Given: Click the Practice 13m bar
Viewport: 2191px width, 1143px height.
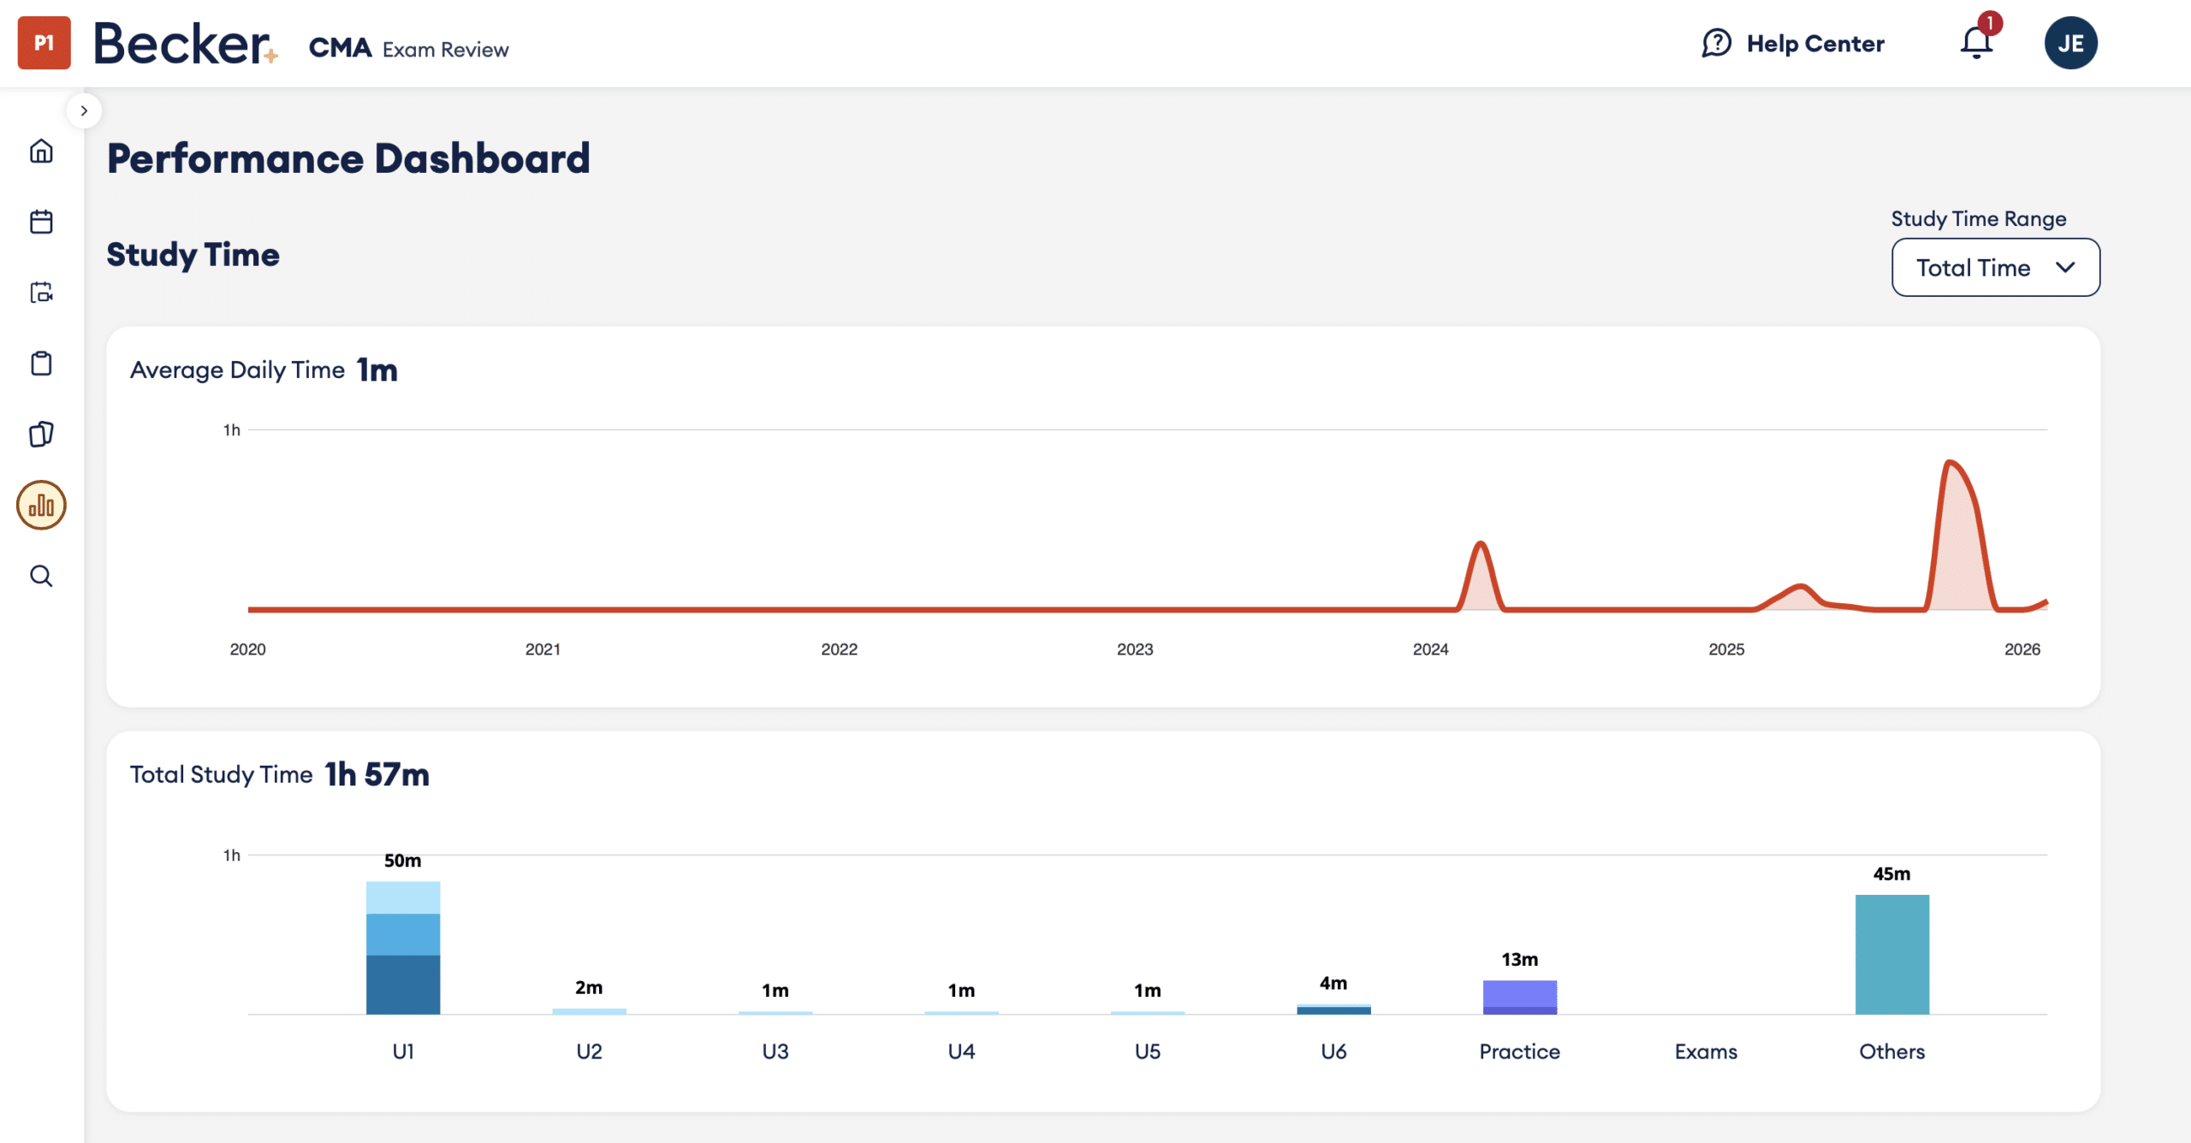Looking at the screenshot, I should tap(1519, 997).
